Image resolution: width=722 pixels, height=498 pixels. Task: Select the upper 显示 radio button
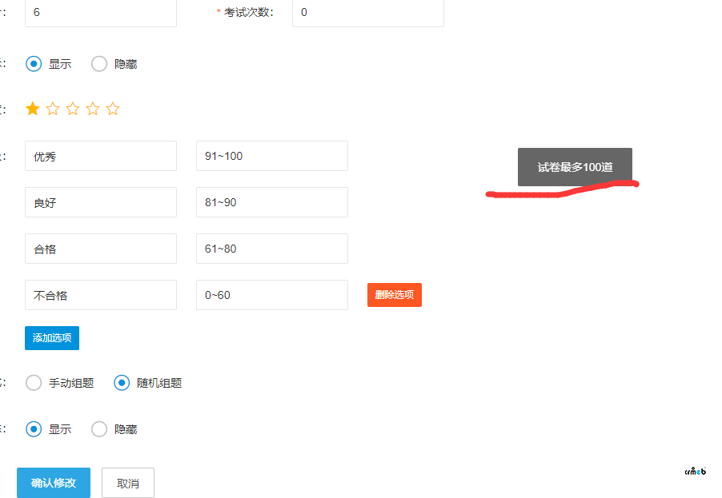point(34,64)
